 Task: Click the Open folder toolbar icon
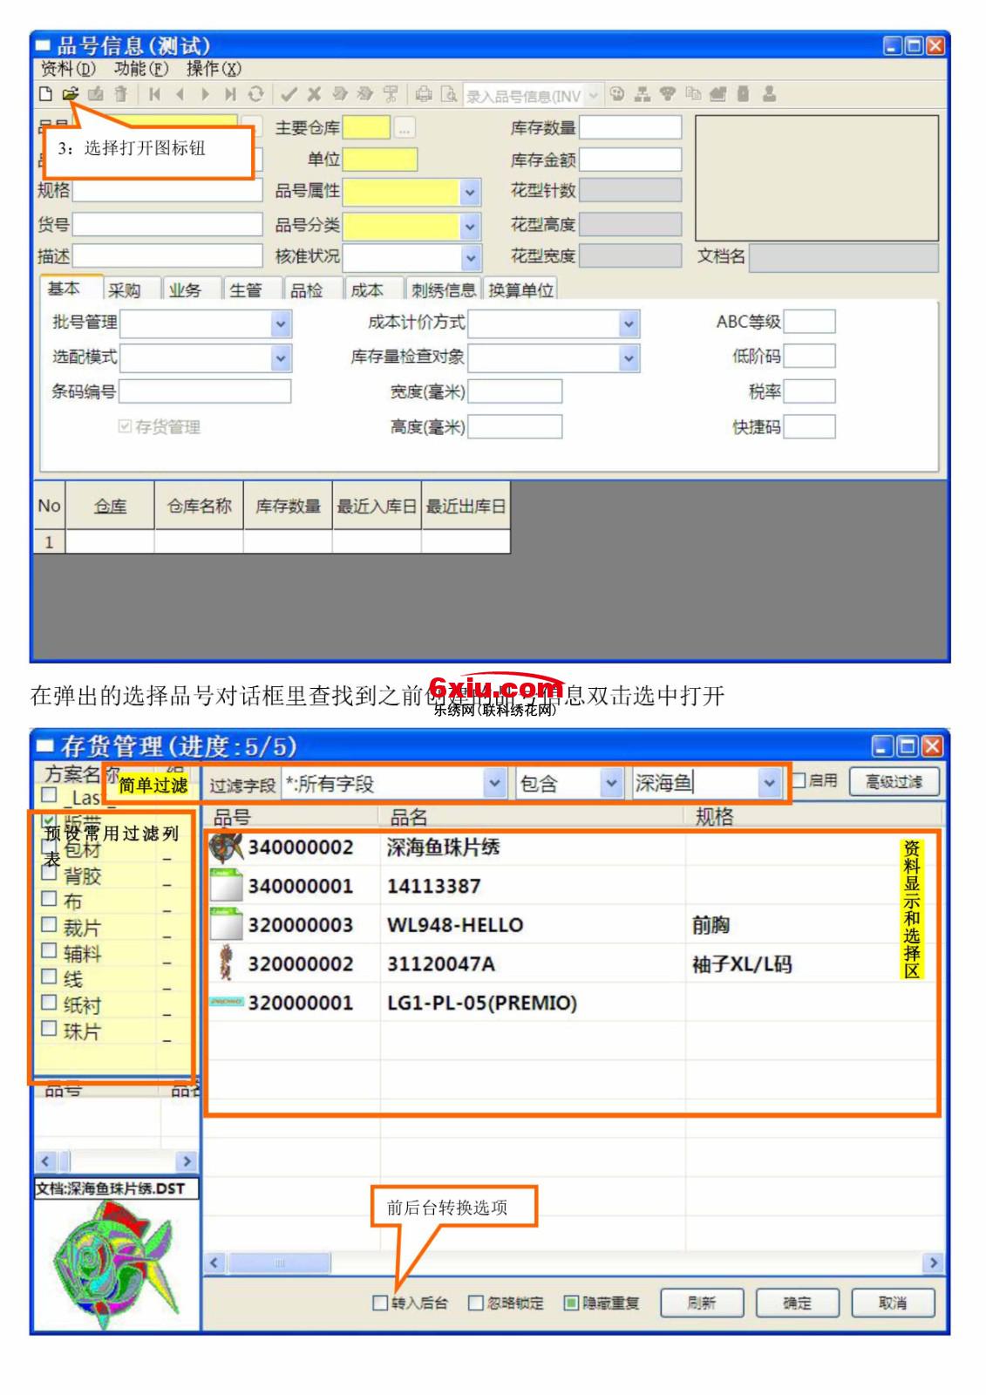(71, 94)
